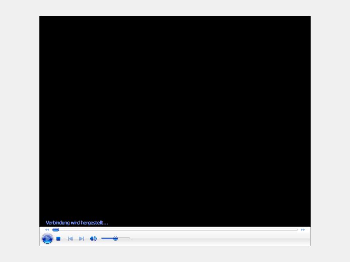This screenshot has height=262, width=350.
Task: Click the seek bar position handle
Action: click(56, 230)
